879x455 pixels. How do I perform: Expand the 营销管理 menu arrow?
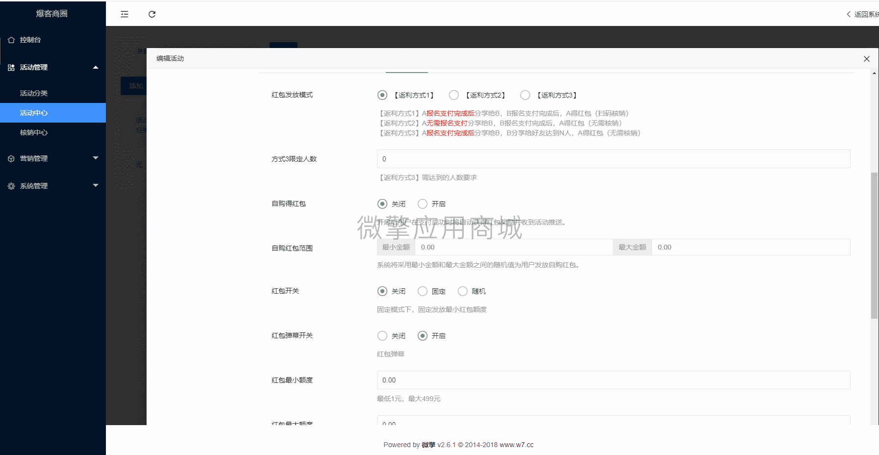[96, 158]
